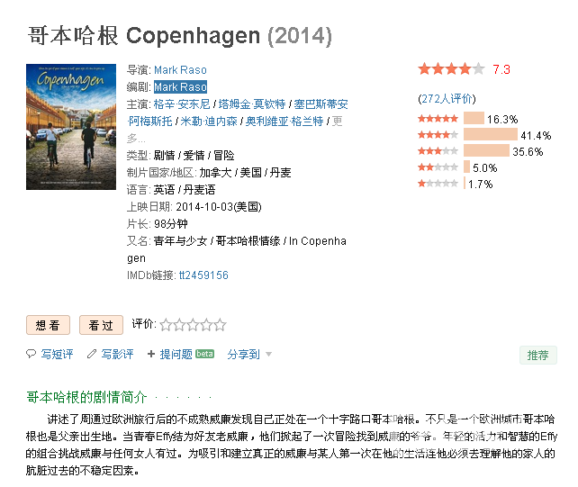Click the 推荐 button
578x487 pixels.
[x=537, y=356]
